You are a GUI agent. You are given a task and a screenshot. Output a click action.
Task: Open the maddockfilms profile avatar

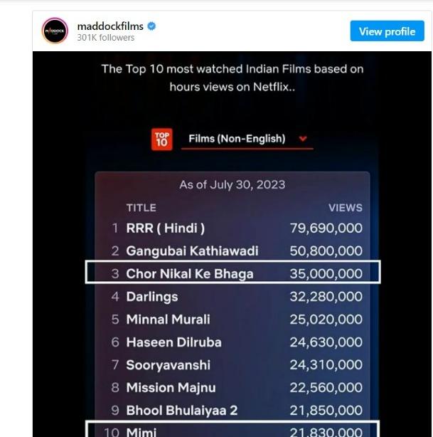click(55, 31)
